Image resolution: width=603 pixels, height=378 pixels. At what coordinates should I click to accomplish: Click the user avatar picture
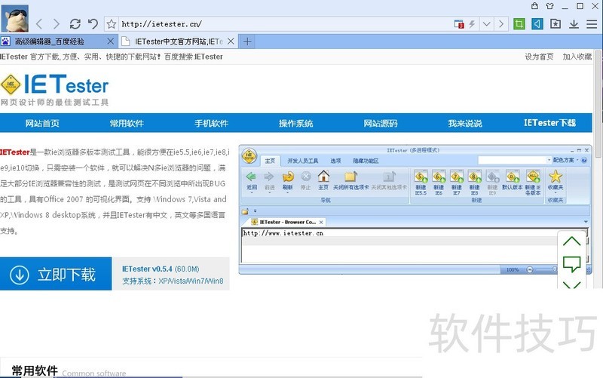tap(15, 18)
